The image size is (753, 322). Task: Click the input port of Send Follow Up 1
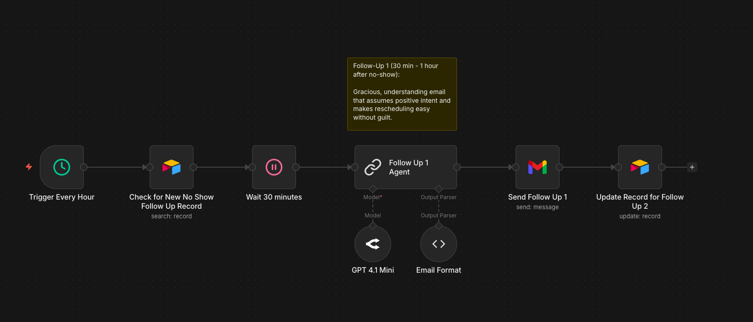click(516, 167)
